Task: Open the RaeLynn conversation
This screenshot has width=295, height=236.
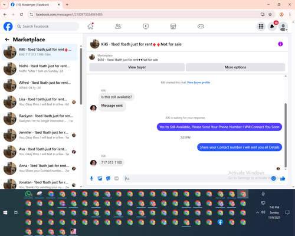Action: [x=40, y=119]
